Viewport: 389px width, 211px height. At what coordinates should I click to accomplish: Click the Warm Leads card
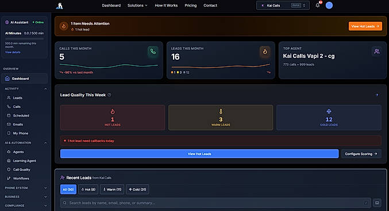[221, 118]
